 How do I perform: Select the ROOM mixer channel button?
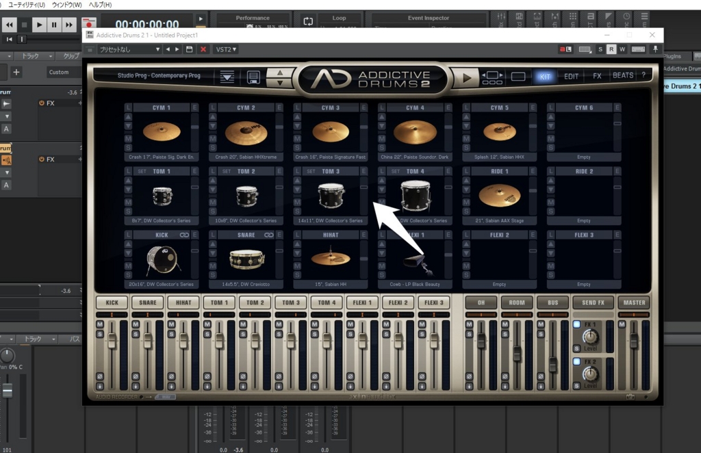point(517,302)
